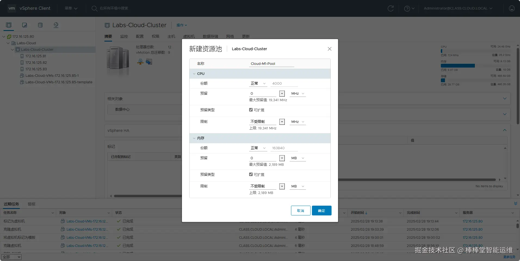520x261 pixels.
Task: Collapse the recent tasks panel double chevron
Action: (x=515, y=203)
